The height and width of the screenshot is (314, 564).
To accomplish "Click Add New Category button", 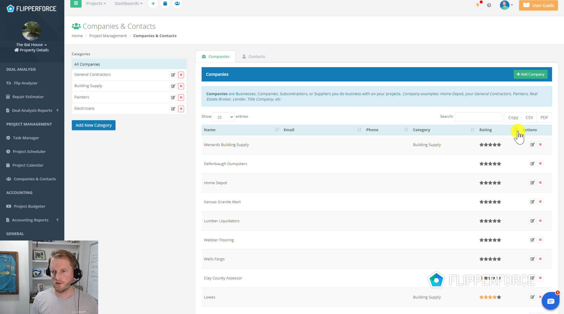I will (x=94, y=125).
